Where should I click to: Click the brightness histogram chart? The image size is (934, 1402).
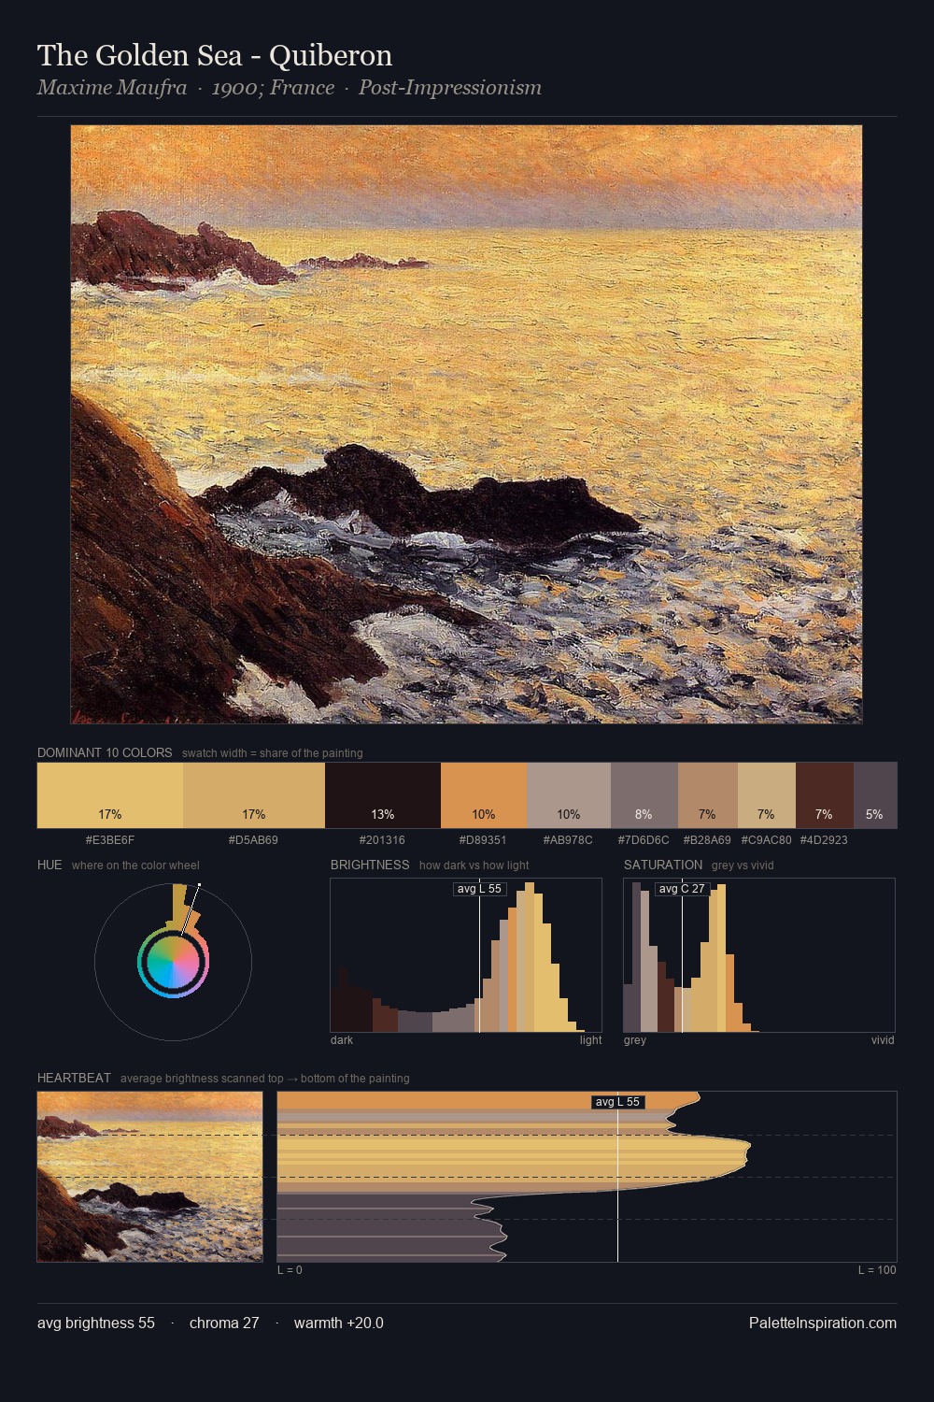pos(466,955)
